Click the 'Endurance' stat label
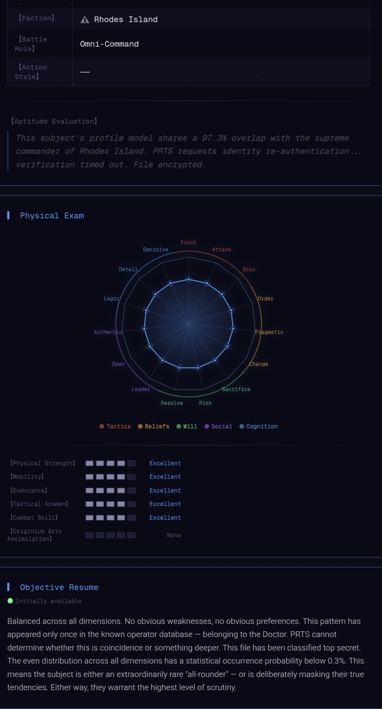The width and height of the screenshot is (382, 709). (x=29, y=491)
